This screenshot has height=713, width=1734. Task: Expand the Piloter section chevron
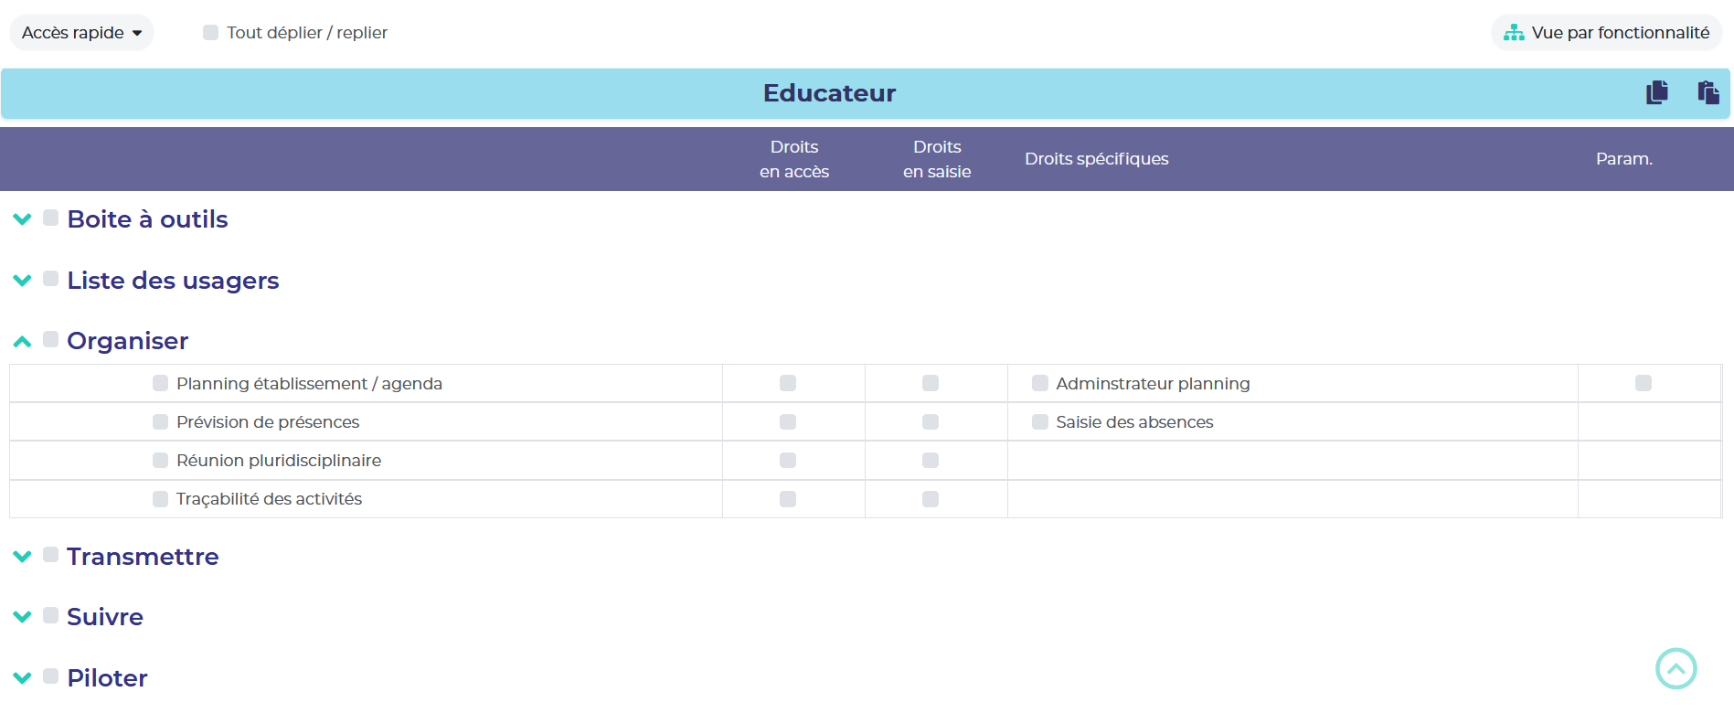[x=23, y=678]
